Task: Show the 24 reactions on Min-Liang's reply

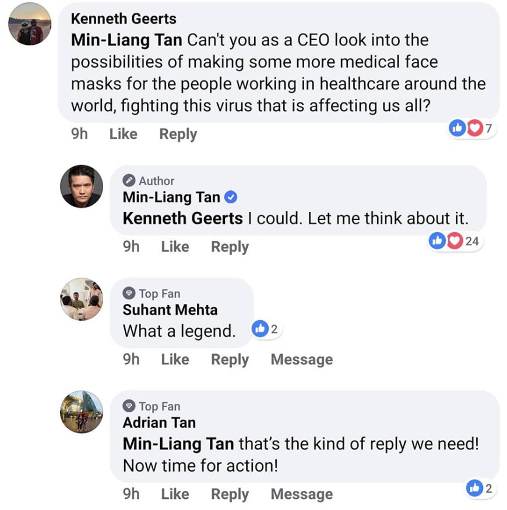Action: pos(456,240)
